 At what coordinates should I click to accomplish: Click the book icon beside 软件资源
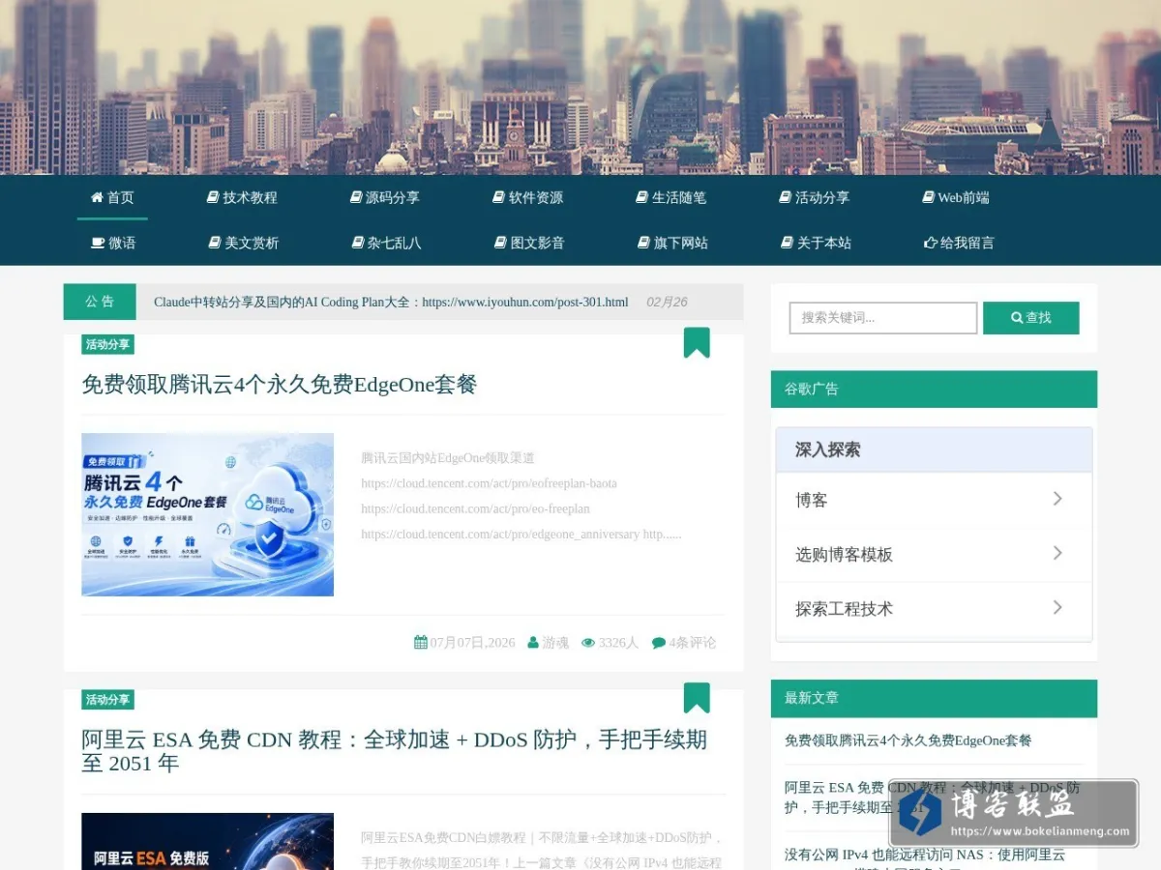[499, 197]
